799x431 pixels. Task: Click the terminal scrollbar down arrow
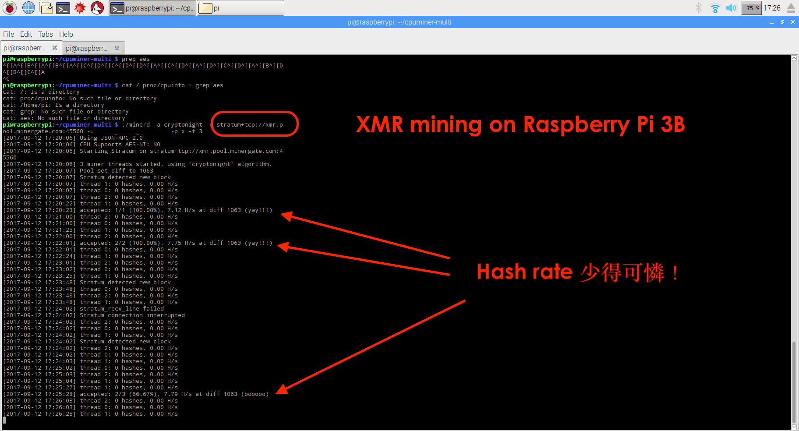point(794,427)
